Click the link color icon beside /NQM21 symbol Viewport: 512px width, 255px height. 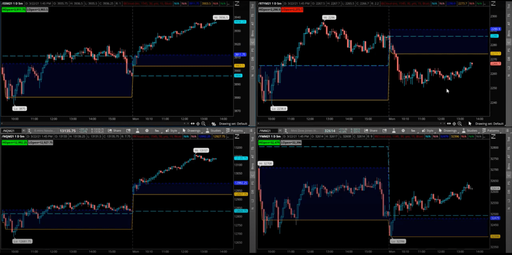(x=29, y=131)
